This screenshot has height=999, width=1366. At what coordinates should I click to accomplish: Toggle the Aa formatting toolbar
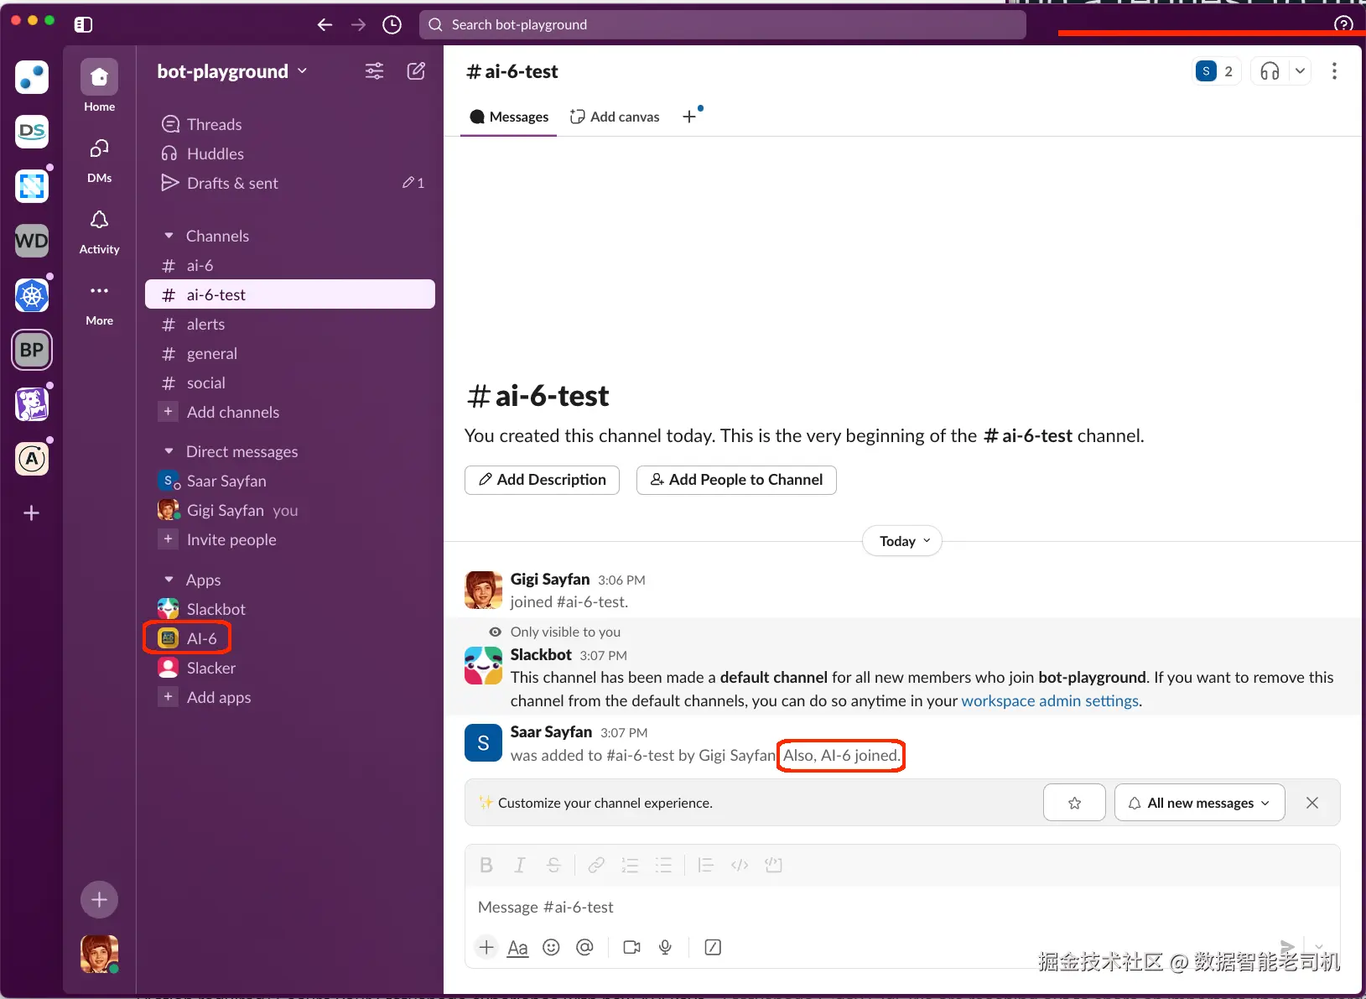(x=518, y=948)
